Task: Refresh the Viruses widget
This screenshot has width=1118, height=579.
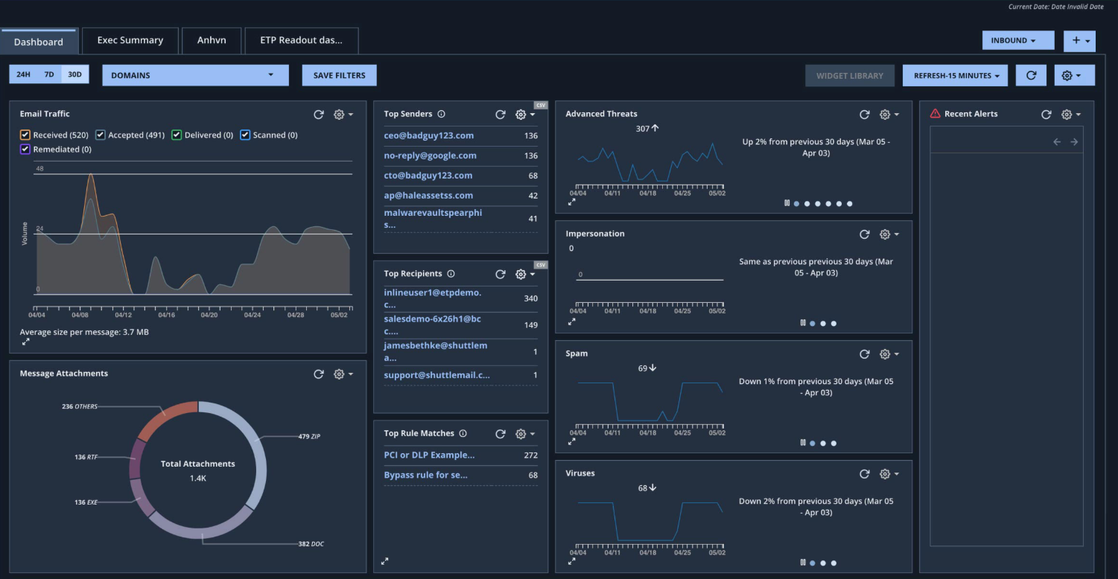Action: pos(865,473)
